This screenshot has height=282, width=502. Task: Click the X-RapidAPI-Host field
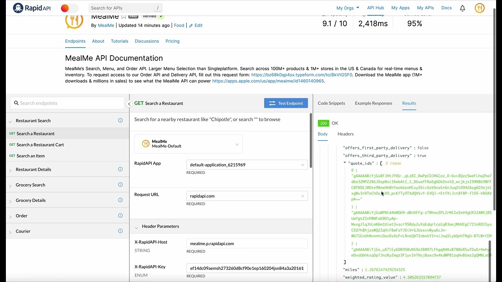(x=247, y=243)
